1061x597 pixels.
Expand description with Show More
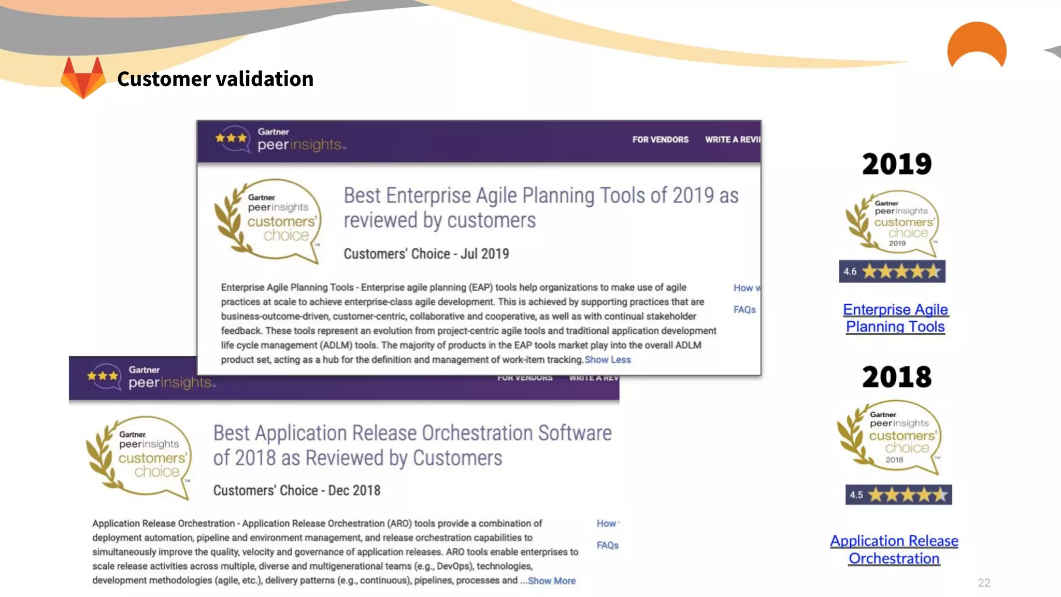point(552,581)
